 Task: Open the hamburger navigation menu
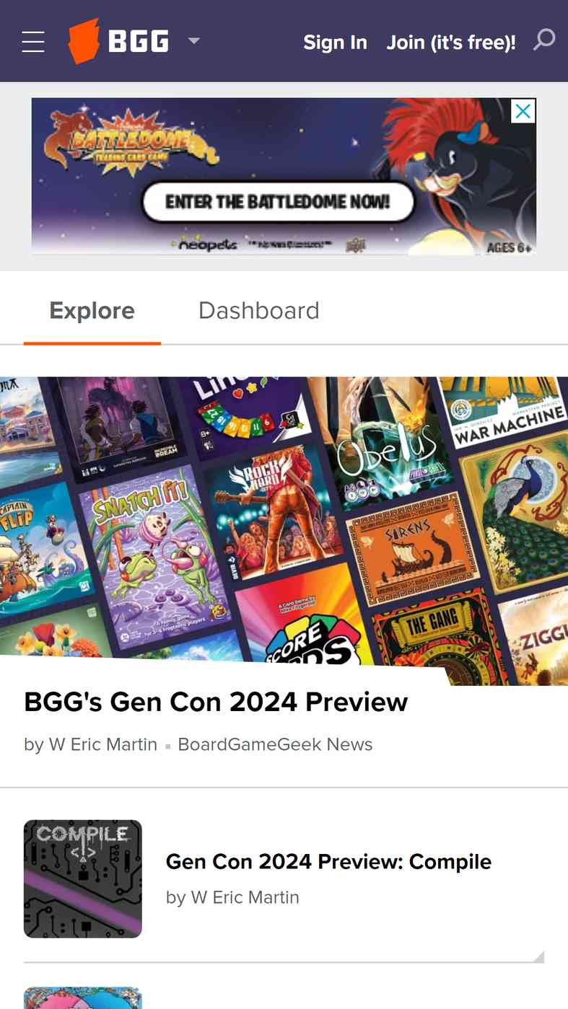tap(33, 42)
